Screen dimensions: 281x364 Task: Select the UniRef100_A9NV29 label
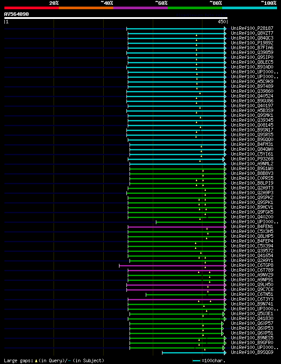pyautogui.click(x=252, y=275)
